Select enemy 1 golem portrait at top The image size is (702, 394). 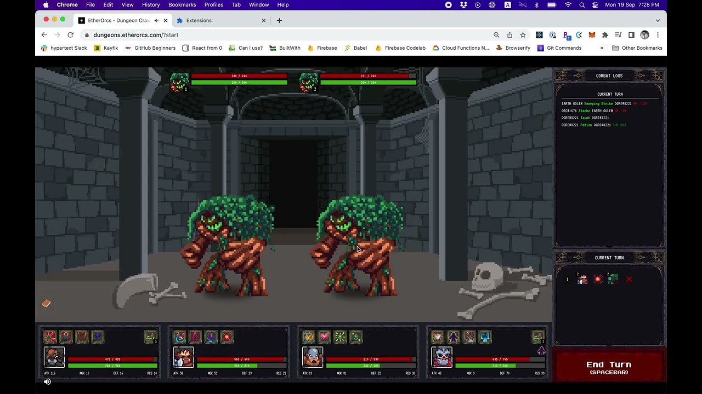pos(179,83)
